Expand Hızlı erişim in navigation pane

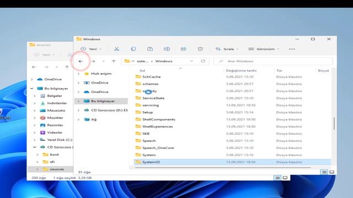(x=78, y=74)
